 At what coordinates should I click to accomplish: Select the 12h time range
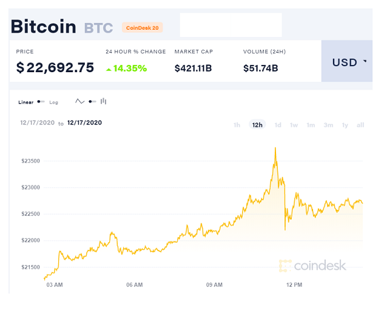[x=257, y=125]
